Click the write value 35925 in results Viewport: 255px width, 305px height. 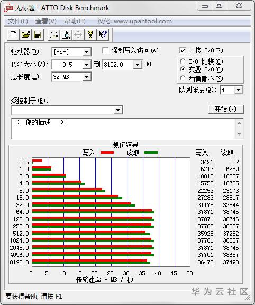tap(205, 234)
